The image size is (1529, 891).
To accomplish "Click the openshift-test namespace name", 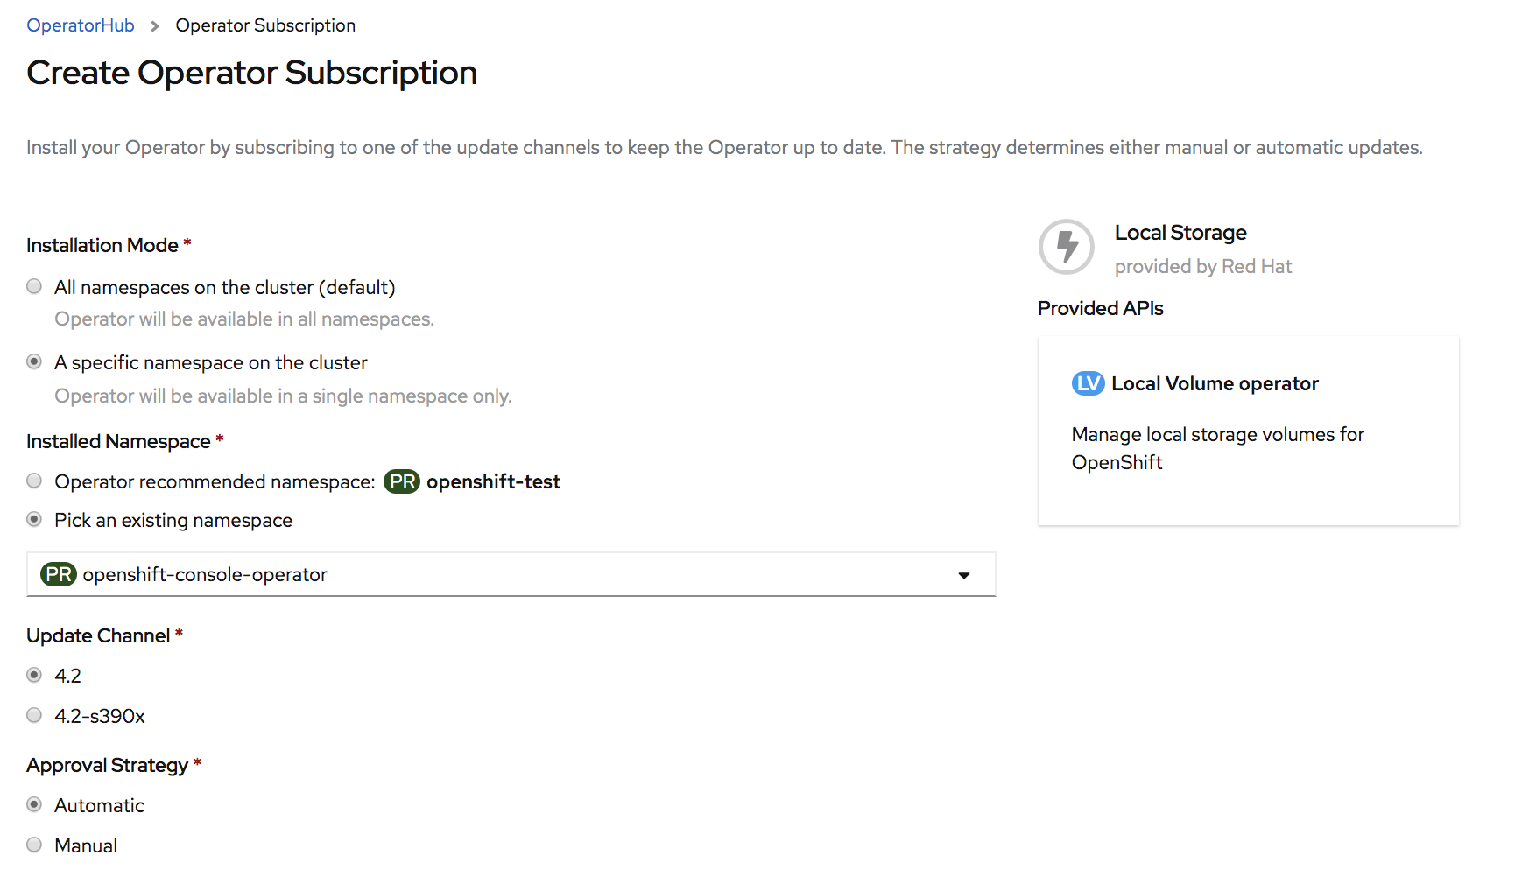I will coord(493,481).
